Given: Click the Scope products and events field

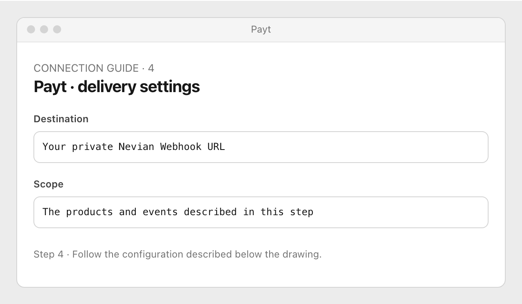Looking at the screenshot, I should click(x=261, y=212).
